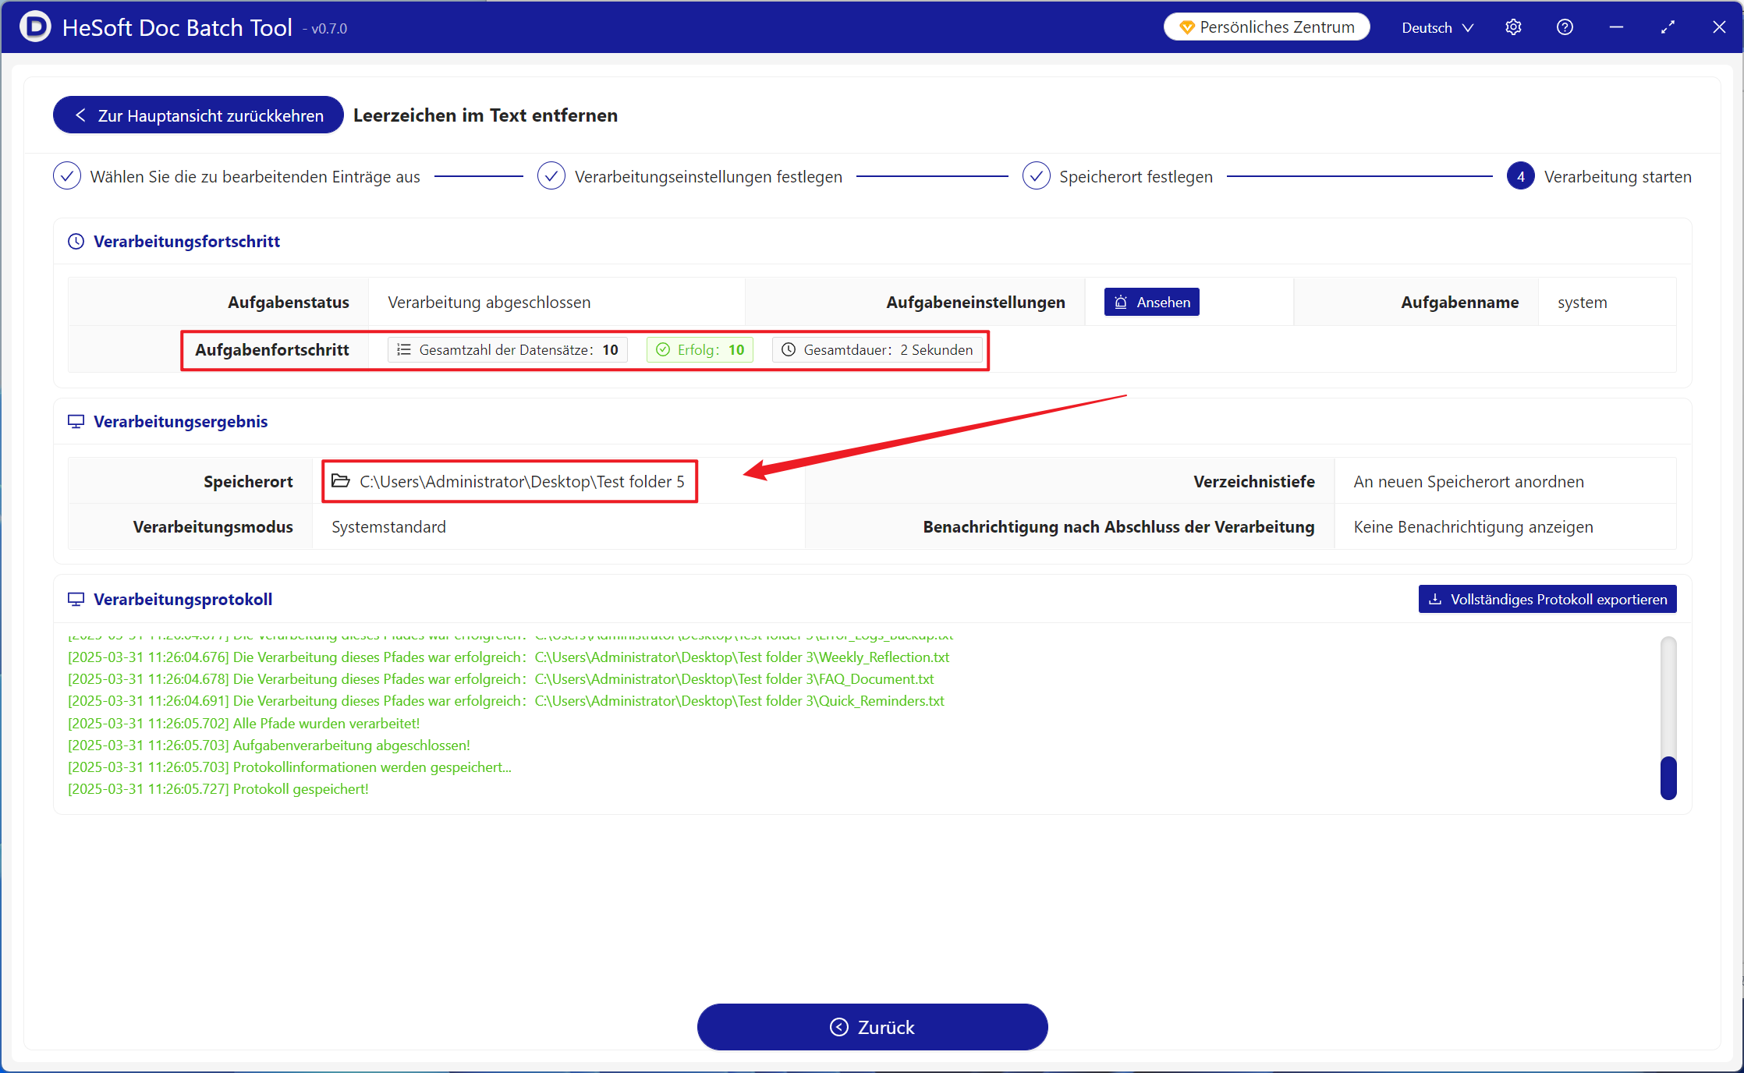The height and width of the screenshot is (1073, 1744).
Task: Click the green Erfolg: 10 badge
Action: 700,350
